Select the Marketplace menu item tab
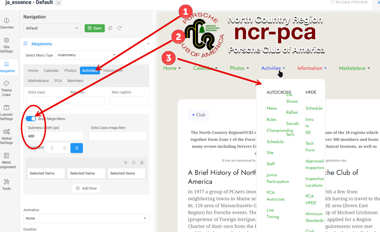380x232 pixels. (x=38, y=81)
